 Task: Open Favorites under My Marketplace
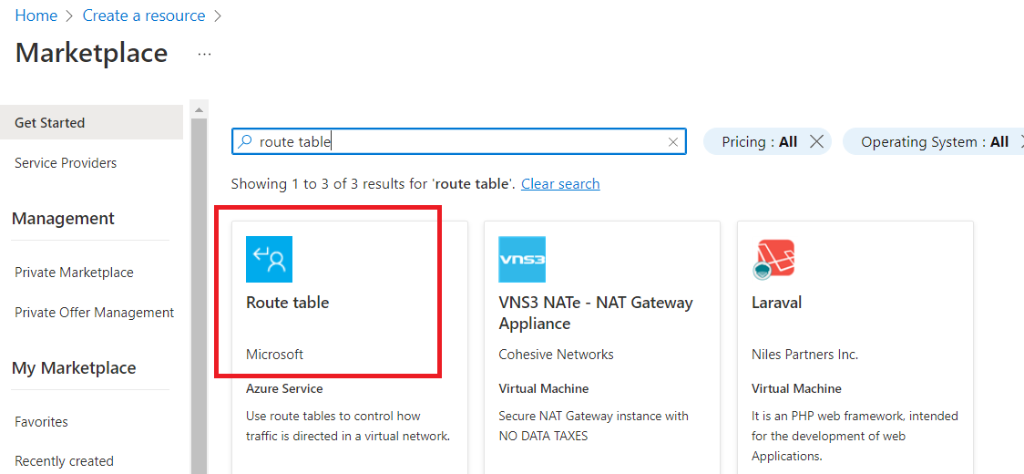[41, 422]
